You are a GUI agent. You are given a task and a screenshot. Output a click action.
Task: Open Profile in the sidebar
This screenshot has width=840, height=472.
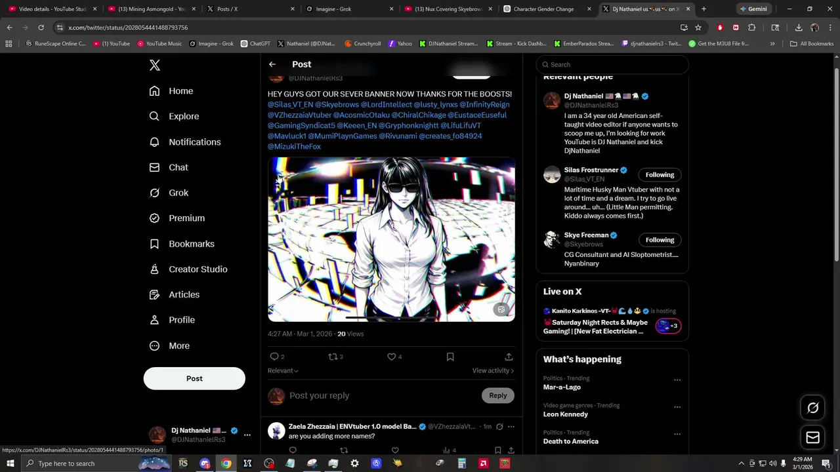172,320
